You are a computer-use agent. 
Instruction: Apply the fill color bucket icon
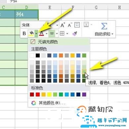(x=31, y=33)
